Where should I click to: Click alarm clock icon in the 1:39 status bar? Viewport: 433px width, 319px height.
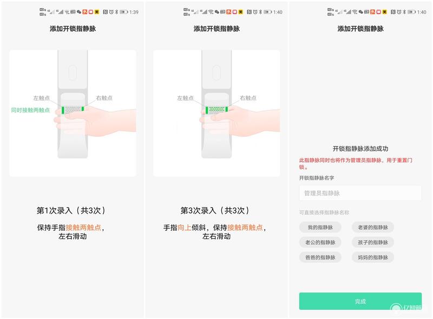click(111, 12)
